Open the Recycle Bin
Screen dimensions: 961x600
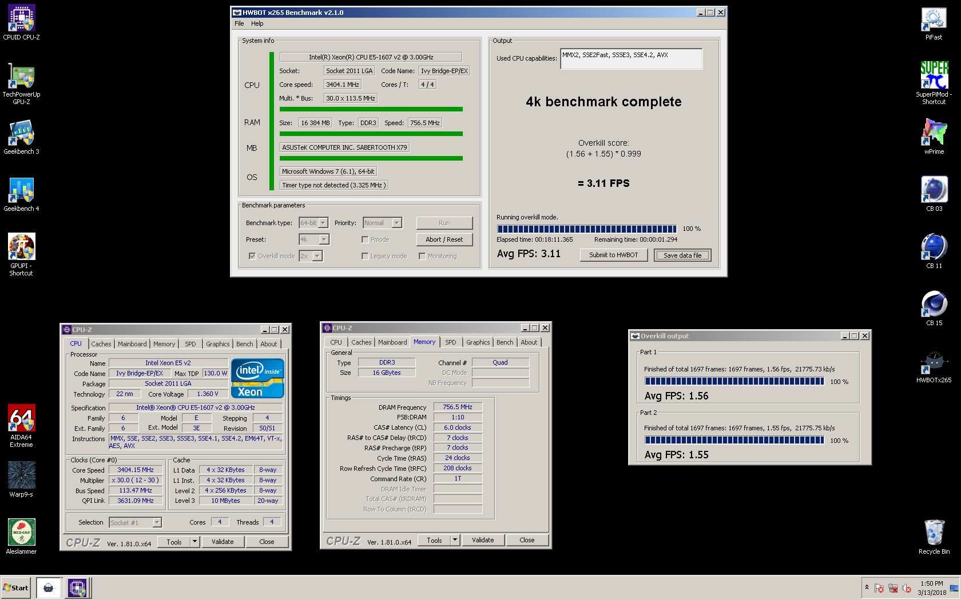coord(934,537)
